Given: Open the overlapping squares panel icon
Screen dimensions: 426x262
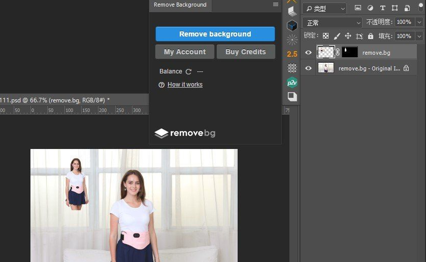Looking at the screenshot, I should [x=292, y=97].
